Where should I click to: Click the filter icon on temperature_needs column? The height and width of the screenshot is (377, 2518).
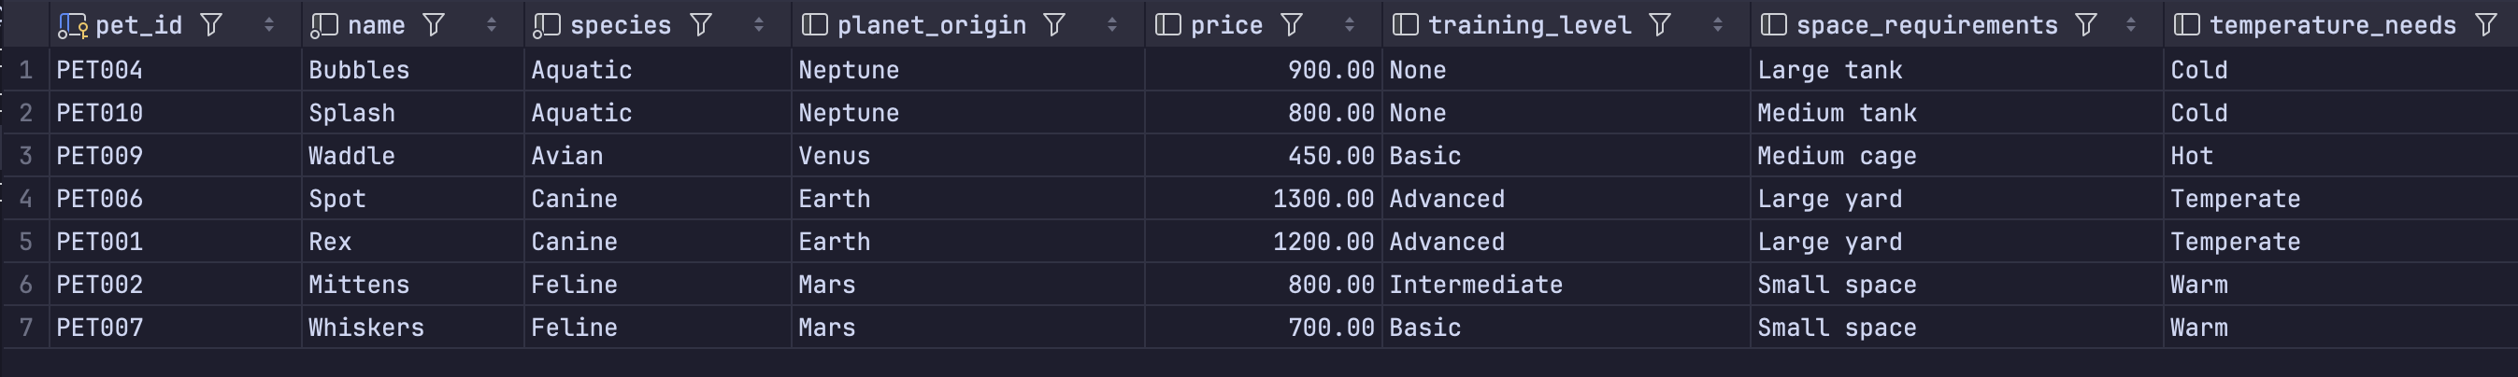[x=2485, y=25]
